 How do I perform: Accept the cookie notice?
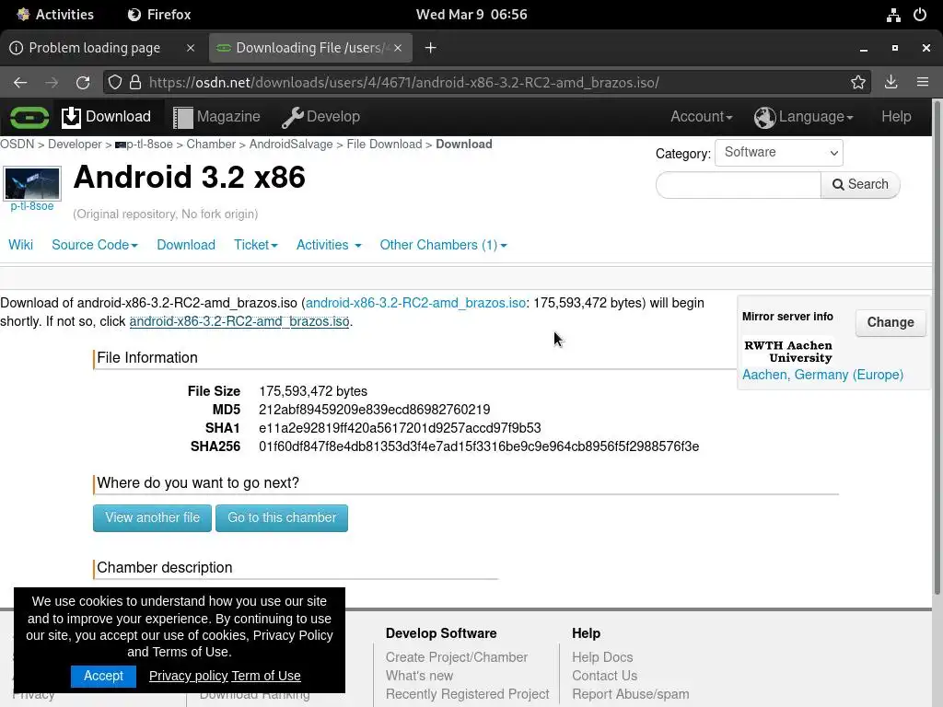tap(103, 676)
